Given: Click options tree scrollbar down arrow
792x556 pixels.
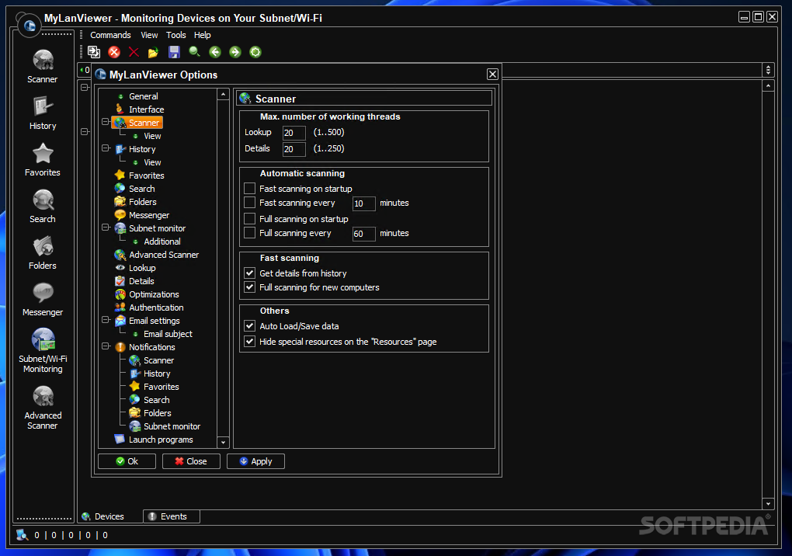Looking at the screenshot, I should coord(224,443).
